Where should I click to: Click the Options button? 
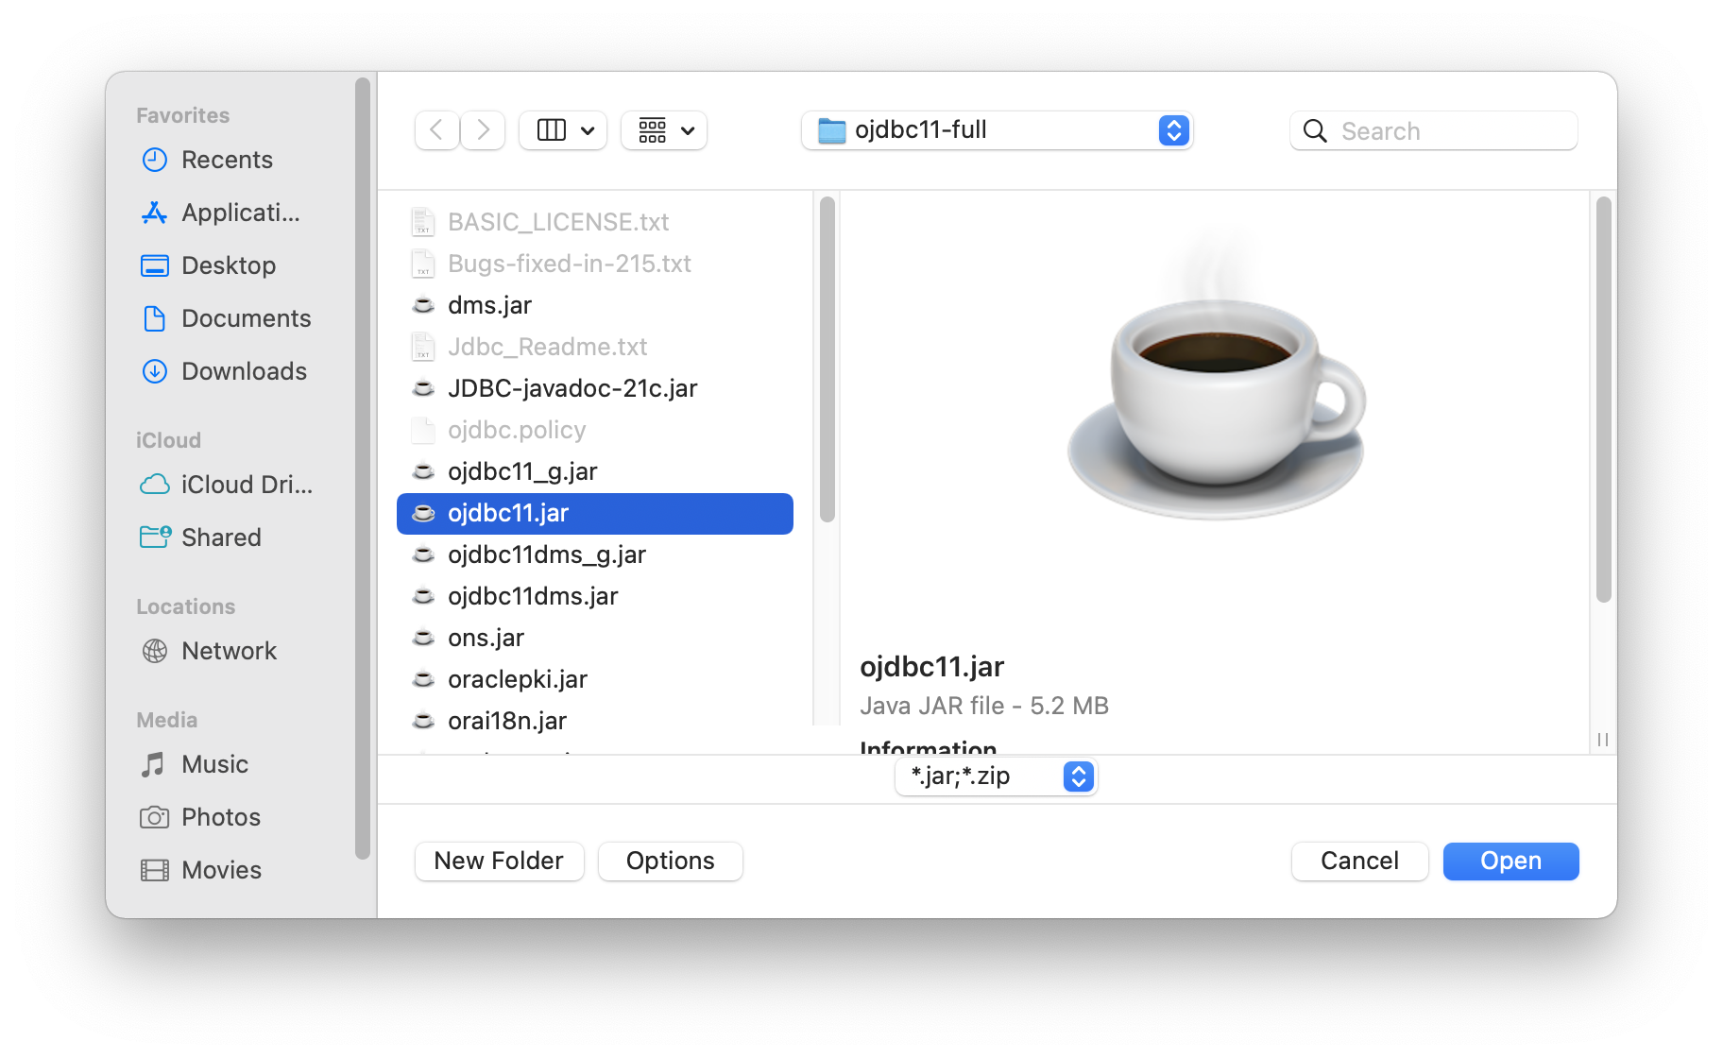671,861
